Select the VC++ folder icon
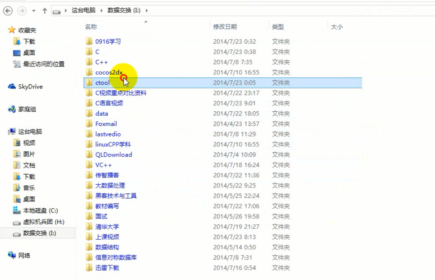The width and height of the screenshot is (435, 280). 89,165
